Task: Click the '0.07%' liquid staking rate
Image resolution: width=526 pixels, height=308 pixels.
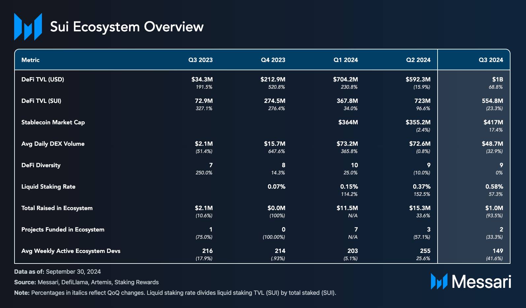Action: [x=277, y=187]
